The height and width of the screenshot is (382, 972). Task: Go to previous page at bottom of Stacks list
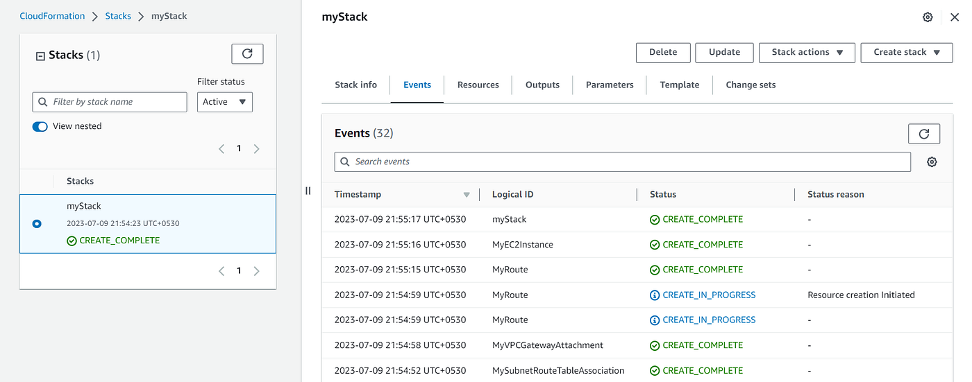tap(221, 271)
